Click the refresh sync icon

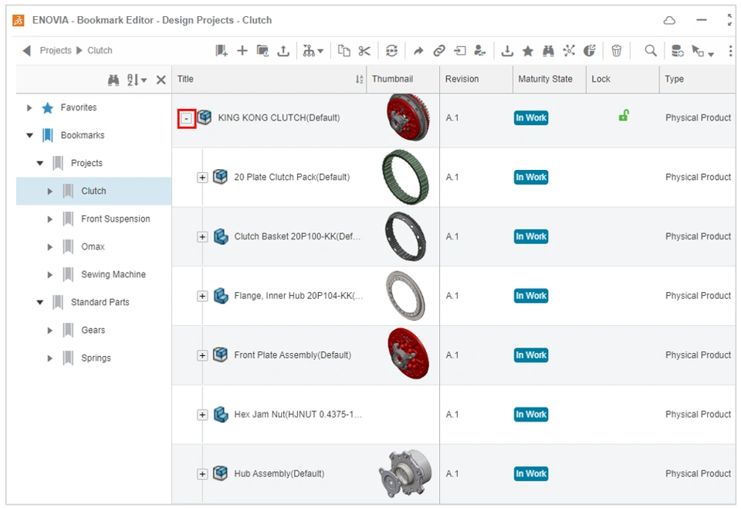click(391, 51)
